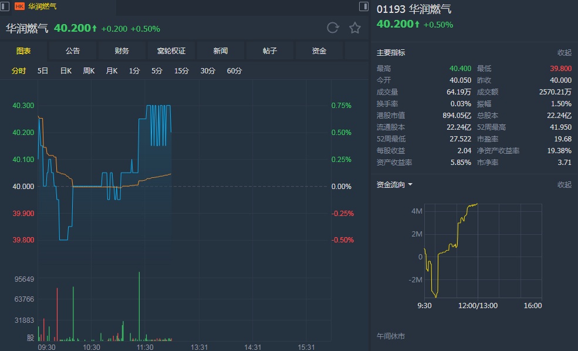578x351 pixels.
Task: Click the 振幅 value 1.50%
Action: pyautogui.click(x=562, y=104)
